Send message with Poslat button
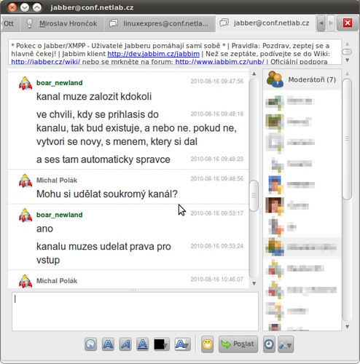 tap(238, 344)
